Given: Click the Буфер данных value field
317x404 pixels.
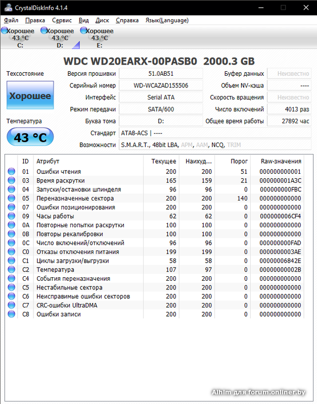Looking at the screenshot, I should tap(289, 74).
